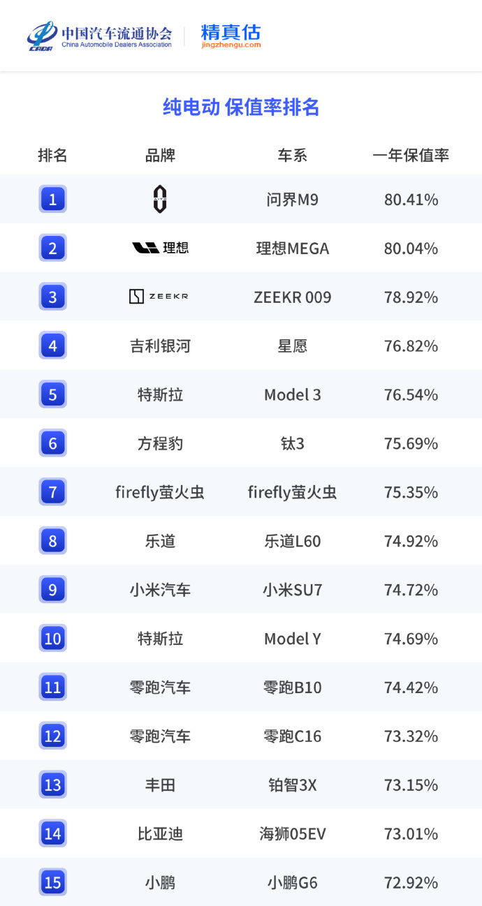The width and height of the screenshot is (482, 906).
Task: Select the 海狮05EV model name
Action: pos(293,834)
